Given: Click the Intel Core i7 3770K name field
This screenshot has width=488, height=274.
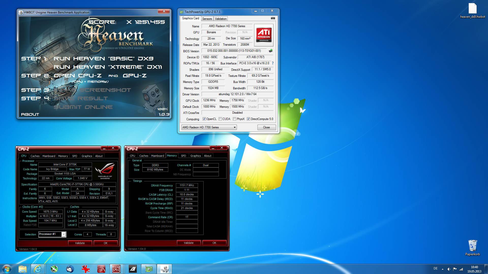Looking at the screenshot, I should click(x=65, y=165).
